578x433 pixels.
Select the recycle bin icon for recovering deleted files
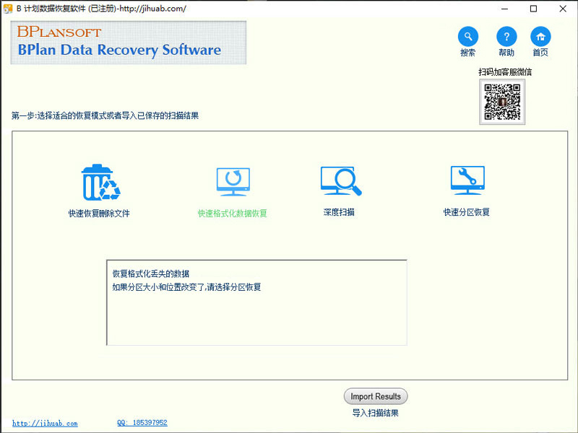pyautogui.click(x=101, y=180)
